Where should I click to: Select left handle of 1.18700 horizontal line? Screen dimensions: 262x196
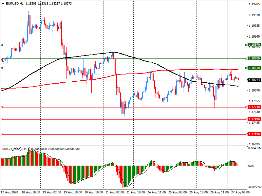click(x=2, y=58)
